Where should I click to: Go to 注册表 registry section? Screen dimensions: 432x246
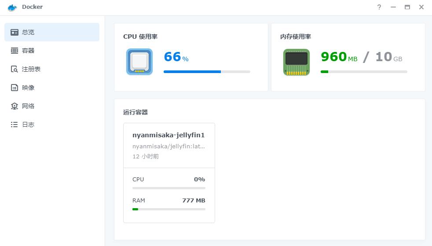52,69
